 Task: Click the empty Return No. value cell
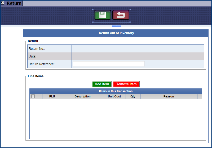138,49
